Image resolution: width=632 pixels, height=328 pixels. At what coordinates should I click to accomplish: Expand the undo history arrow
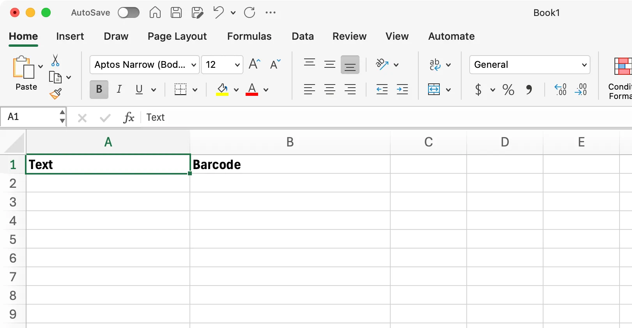(x=233, y=13)
